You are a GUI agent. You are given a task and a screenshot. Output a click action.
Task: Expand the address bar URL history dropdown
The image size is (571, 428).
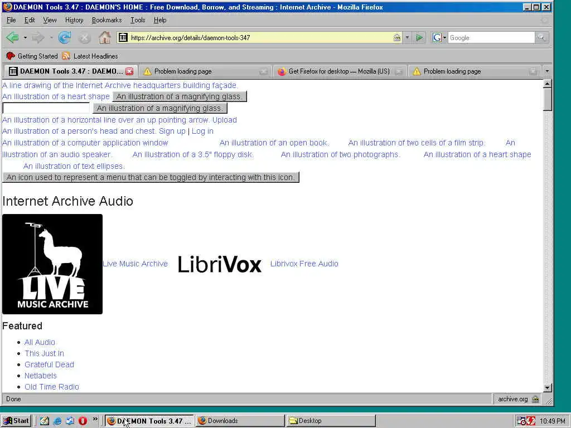[408, 37]
